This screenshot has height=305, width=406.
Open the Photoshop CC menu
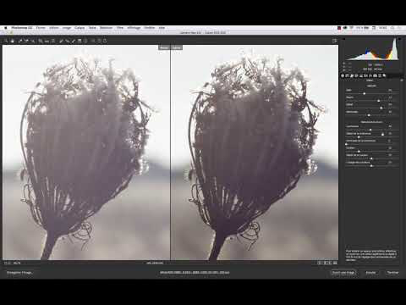22,28
